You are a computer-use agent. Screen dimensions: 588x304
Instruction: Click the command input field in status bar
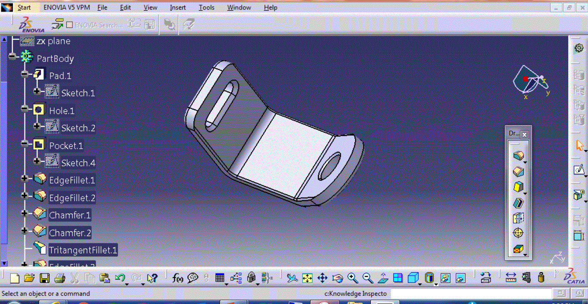[470, 294]
